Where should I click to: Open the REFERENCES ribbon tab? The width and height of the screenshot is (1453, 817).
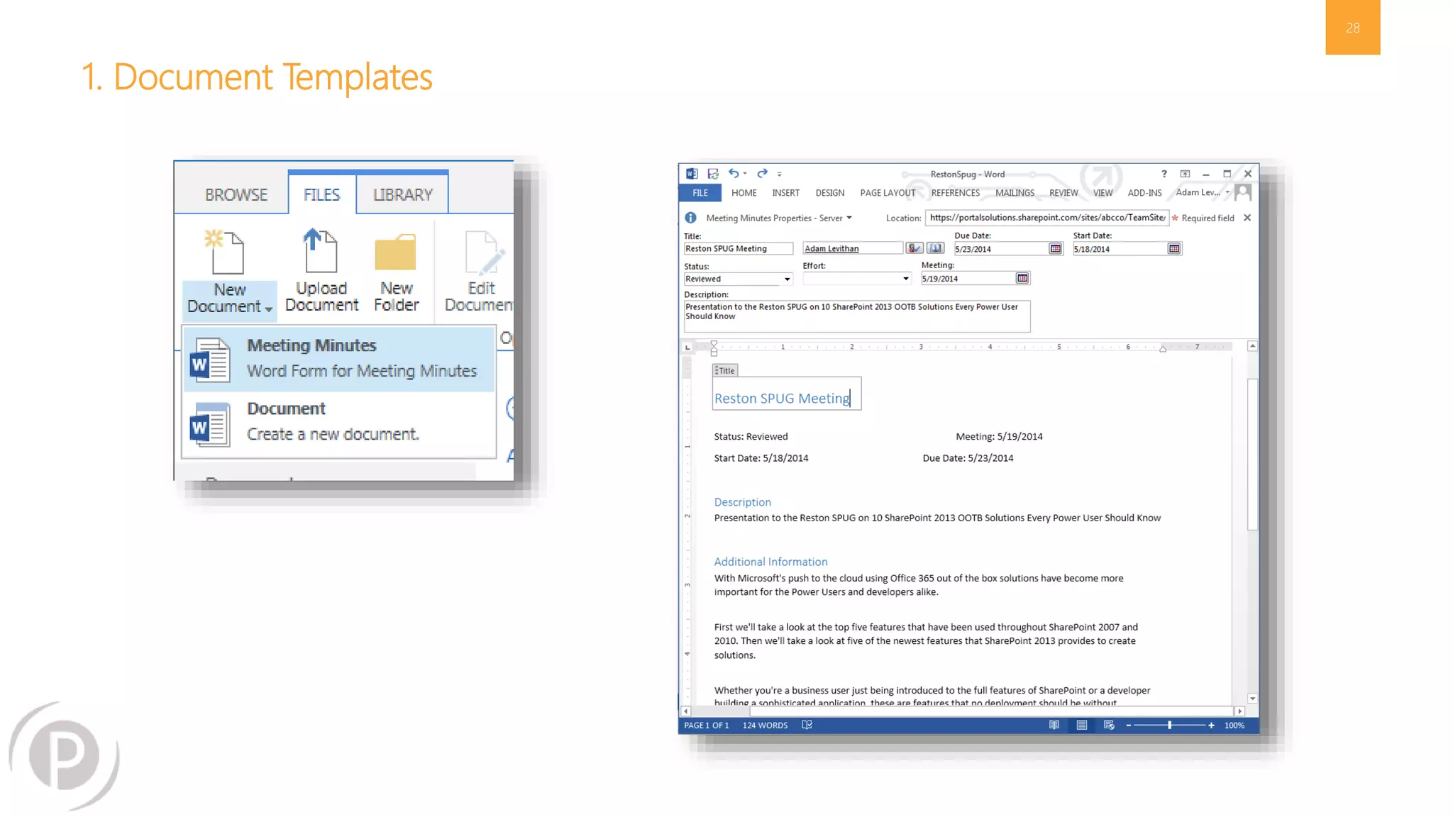pyautogui.click(x=955, y=193)
